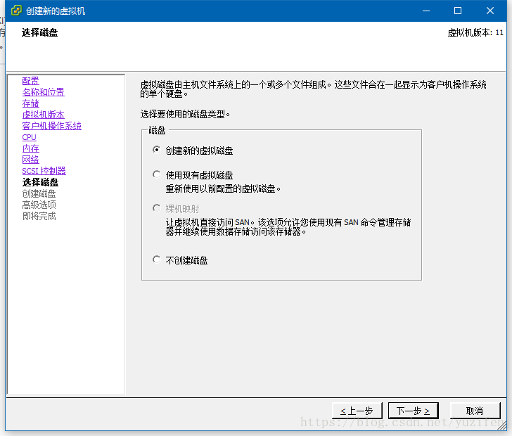The height and width of the screenshot is (436, 512).
Task: Open the 内存 step link
Action: click(x=30, y=148)
